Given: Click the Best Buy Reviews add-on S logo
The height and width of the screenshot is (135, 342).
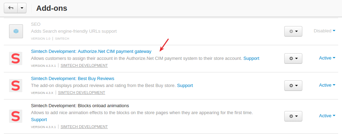Looking at the screenshot, I should click(x=16, y=86).
